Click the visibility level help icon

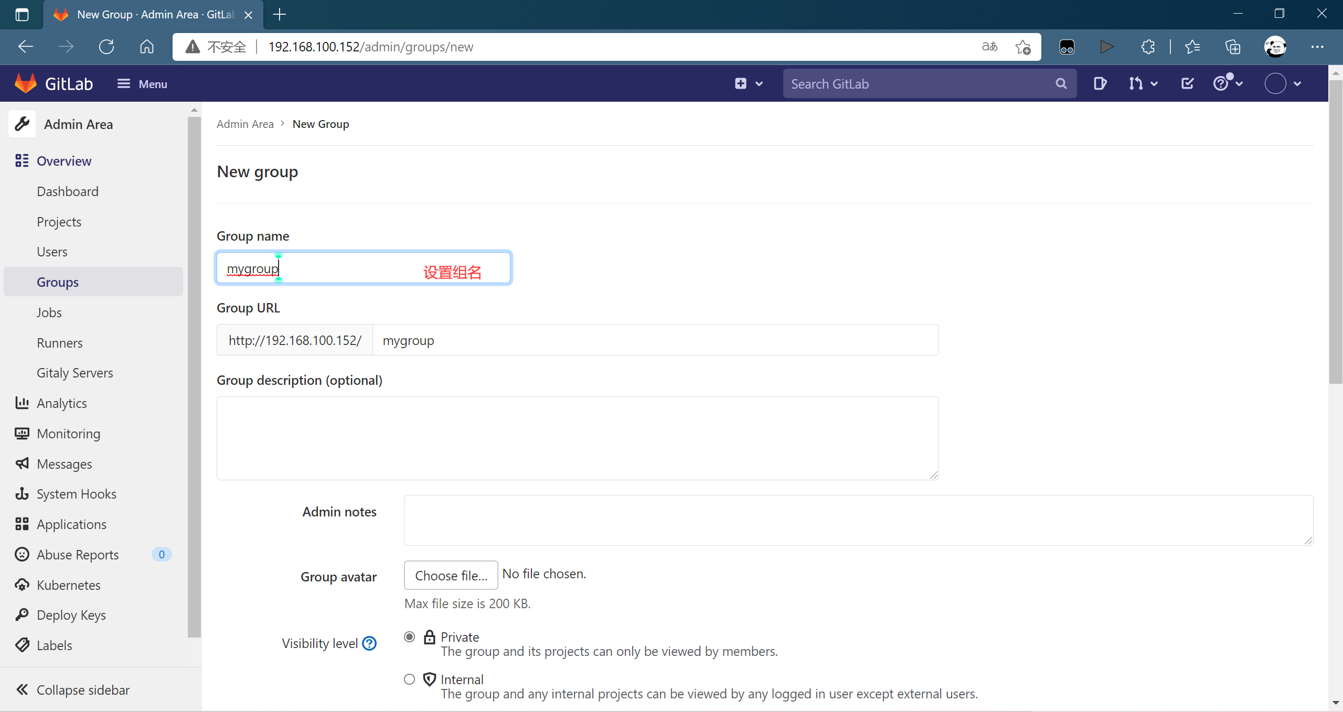click(x=369, y=643)
